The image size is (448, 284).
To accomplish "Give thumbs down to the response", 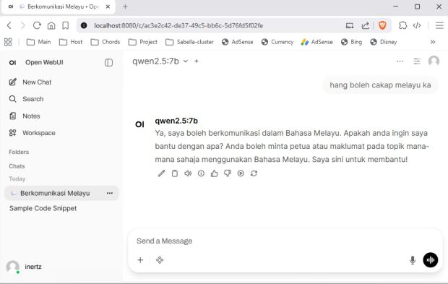I will tap(228, 173).
